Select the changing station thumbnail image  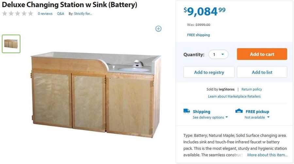(x=11, y=44)
